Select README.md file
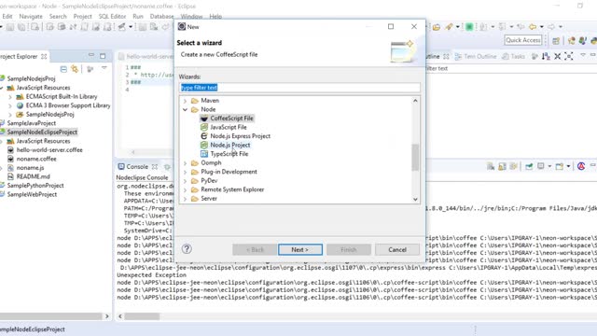The width and height of the screenshot is (597, 336). [33, 176]
